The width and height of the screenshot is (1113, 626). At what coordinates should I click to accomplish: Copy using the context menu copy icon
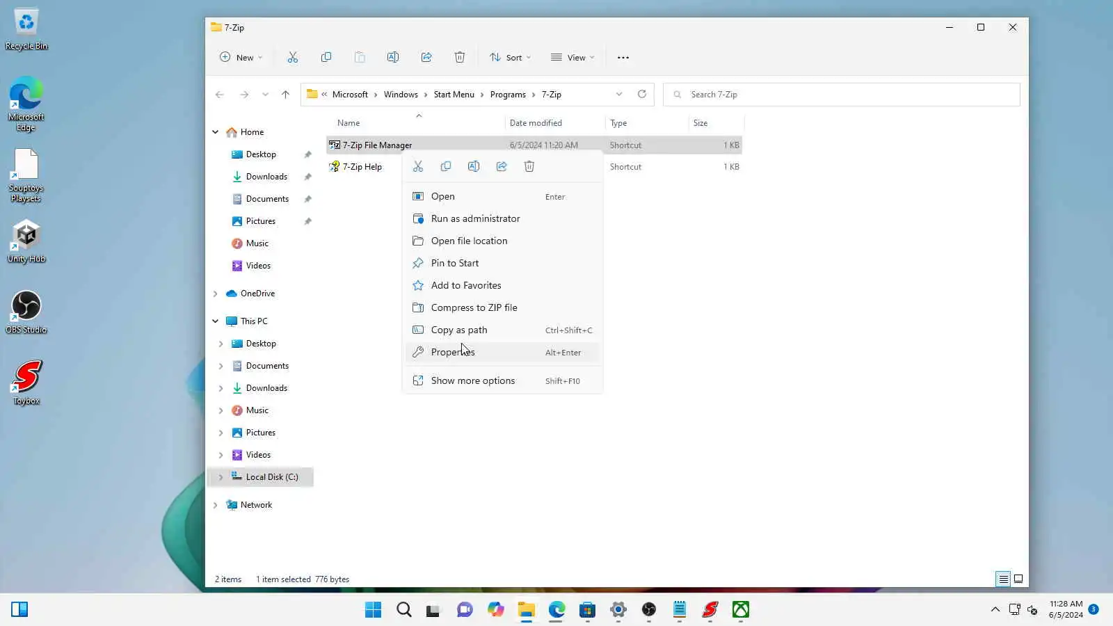tap(446, 166)
